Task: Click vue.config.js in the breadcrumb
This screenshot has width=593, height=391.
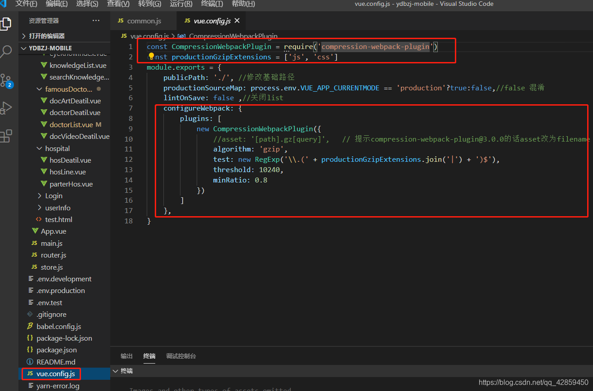Action: (x=149, y=36)
